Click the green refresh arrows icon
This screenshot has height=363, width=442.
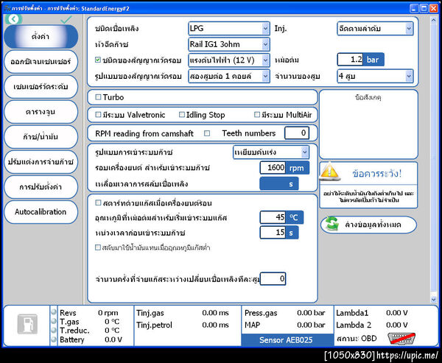[332, 224]
